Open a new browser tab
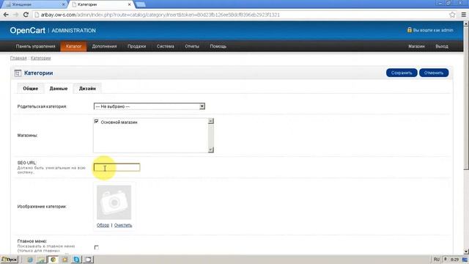Viewport: 469px width, 264px height. click(x=140, y=4)
